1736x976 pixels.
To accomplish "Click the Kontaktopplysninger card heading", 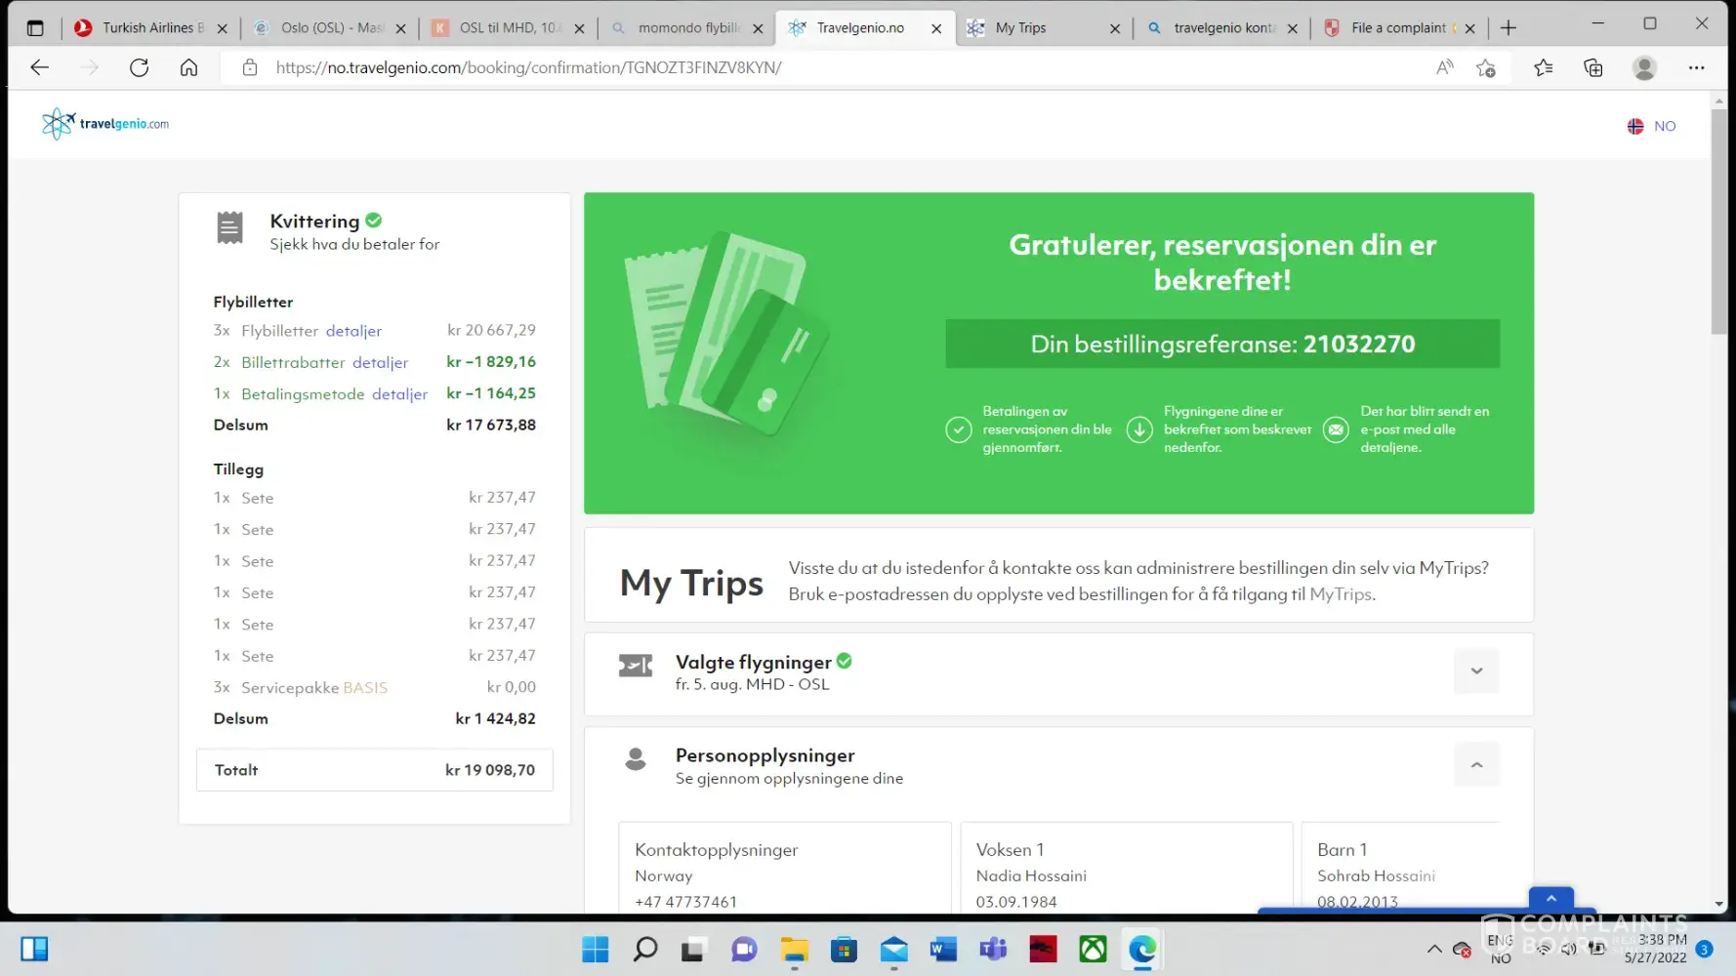I will click(x=717, y=850).
